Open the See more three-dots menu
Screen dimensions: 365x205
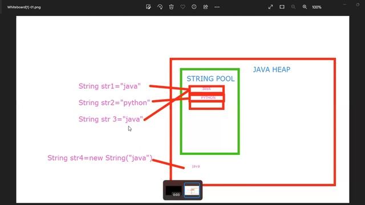217,7
